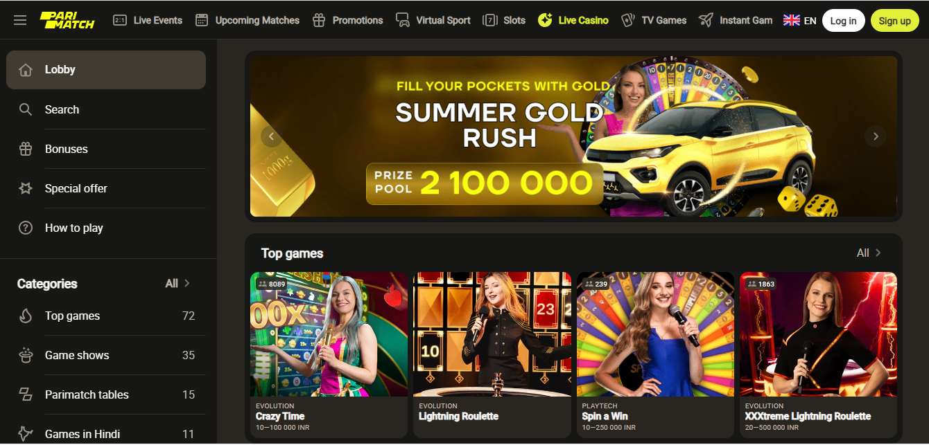Open the Live Events tab
This screenshot has height=445, width=929.
(x=148, y=20)
